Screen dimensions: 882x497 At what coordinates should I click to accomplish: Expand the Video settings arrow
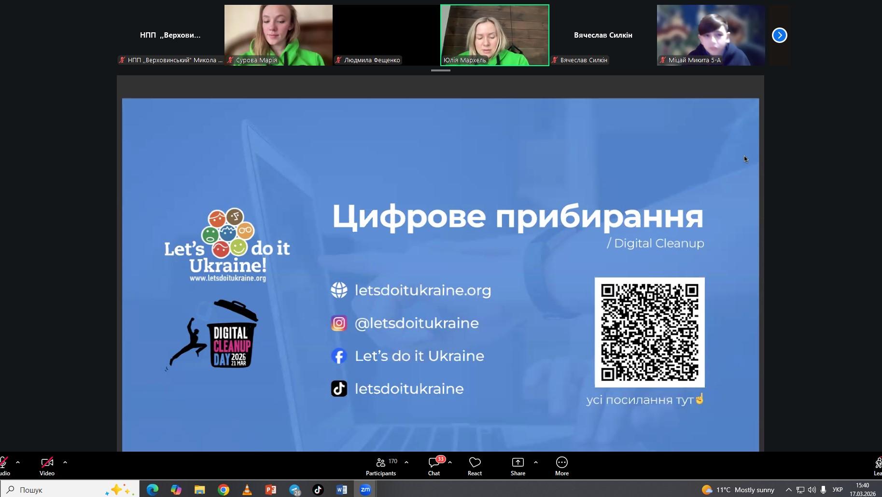click(65, 462)
